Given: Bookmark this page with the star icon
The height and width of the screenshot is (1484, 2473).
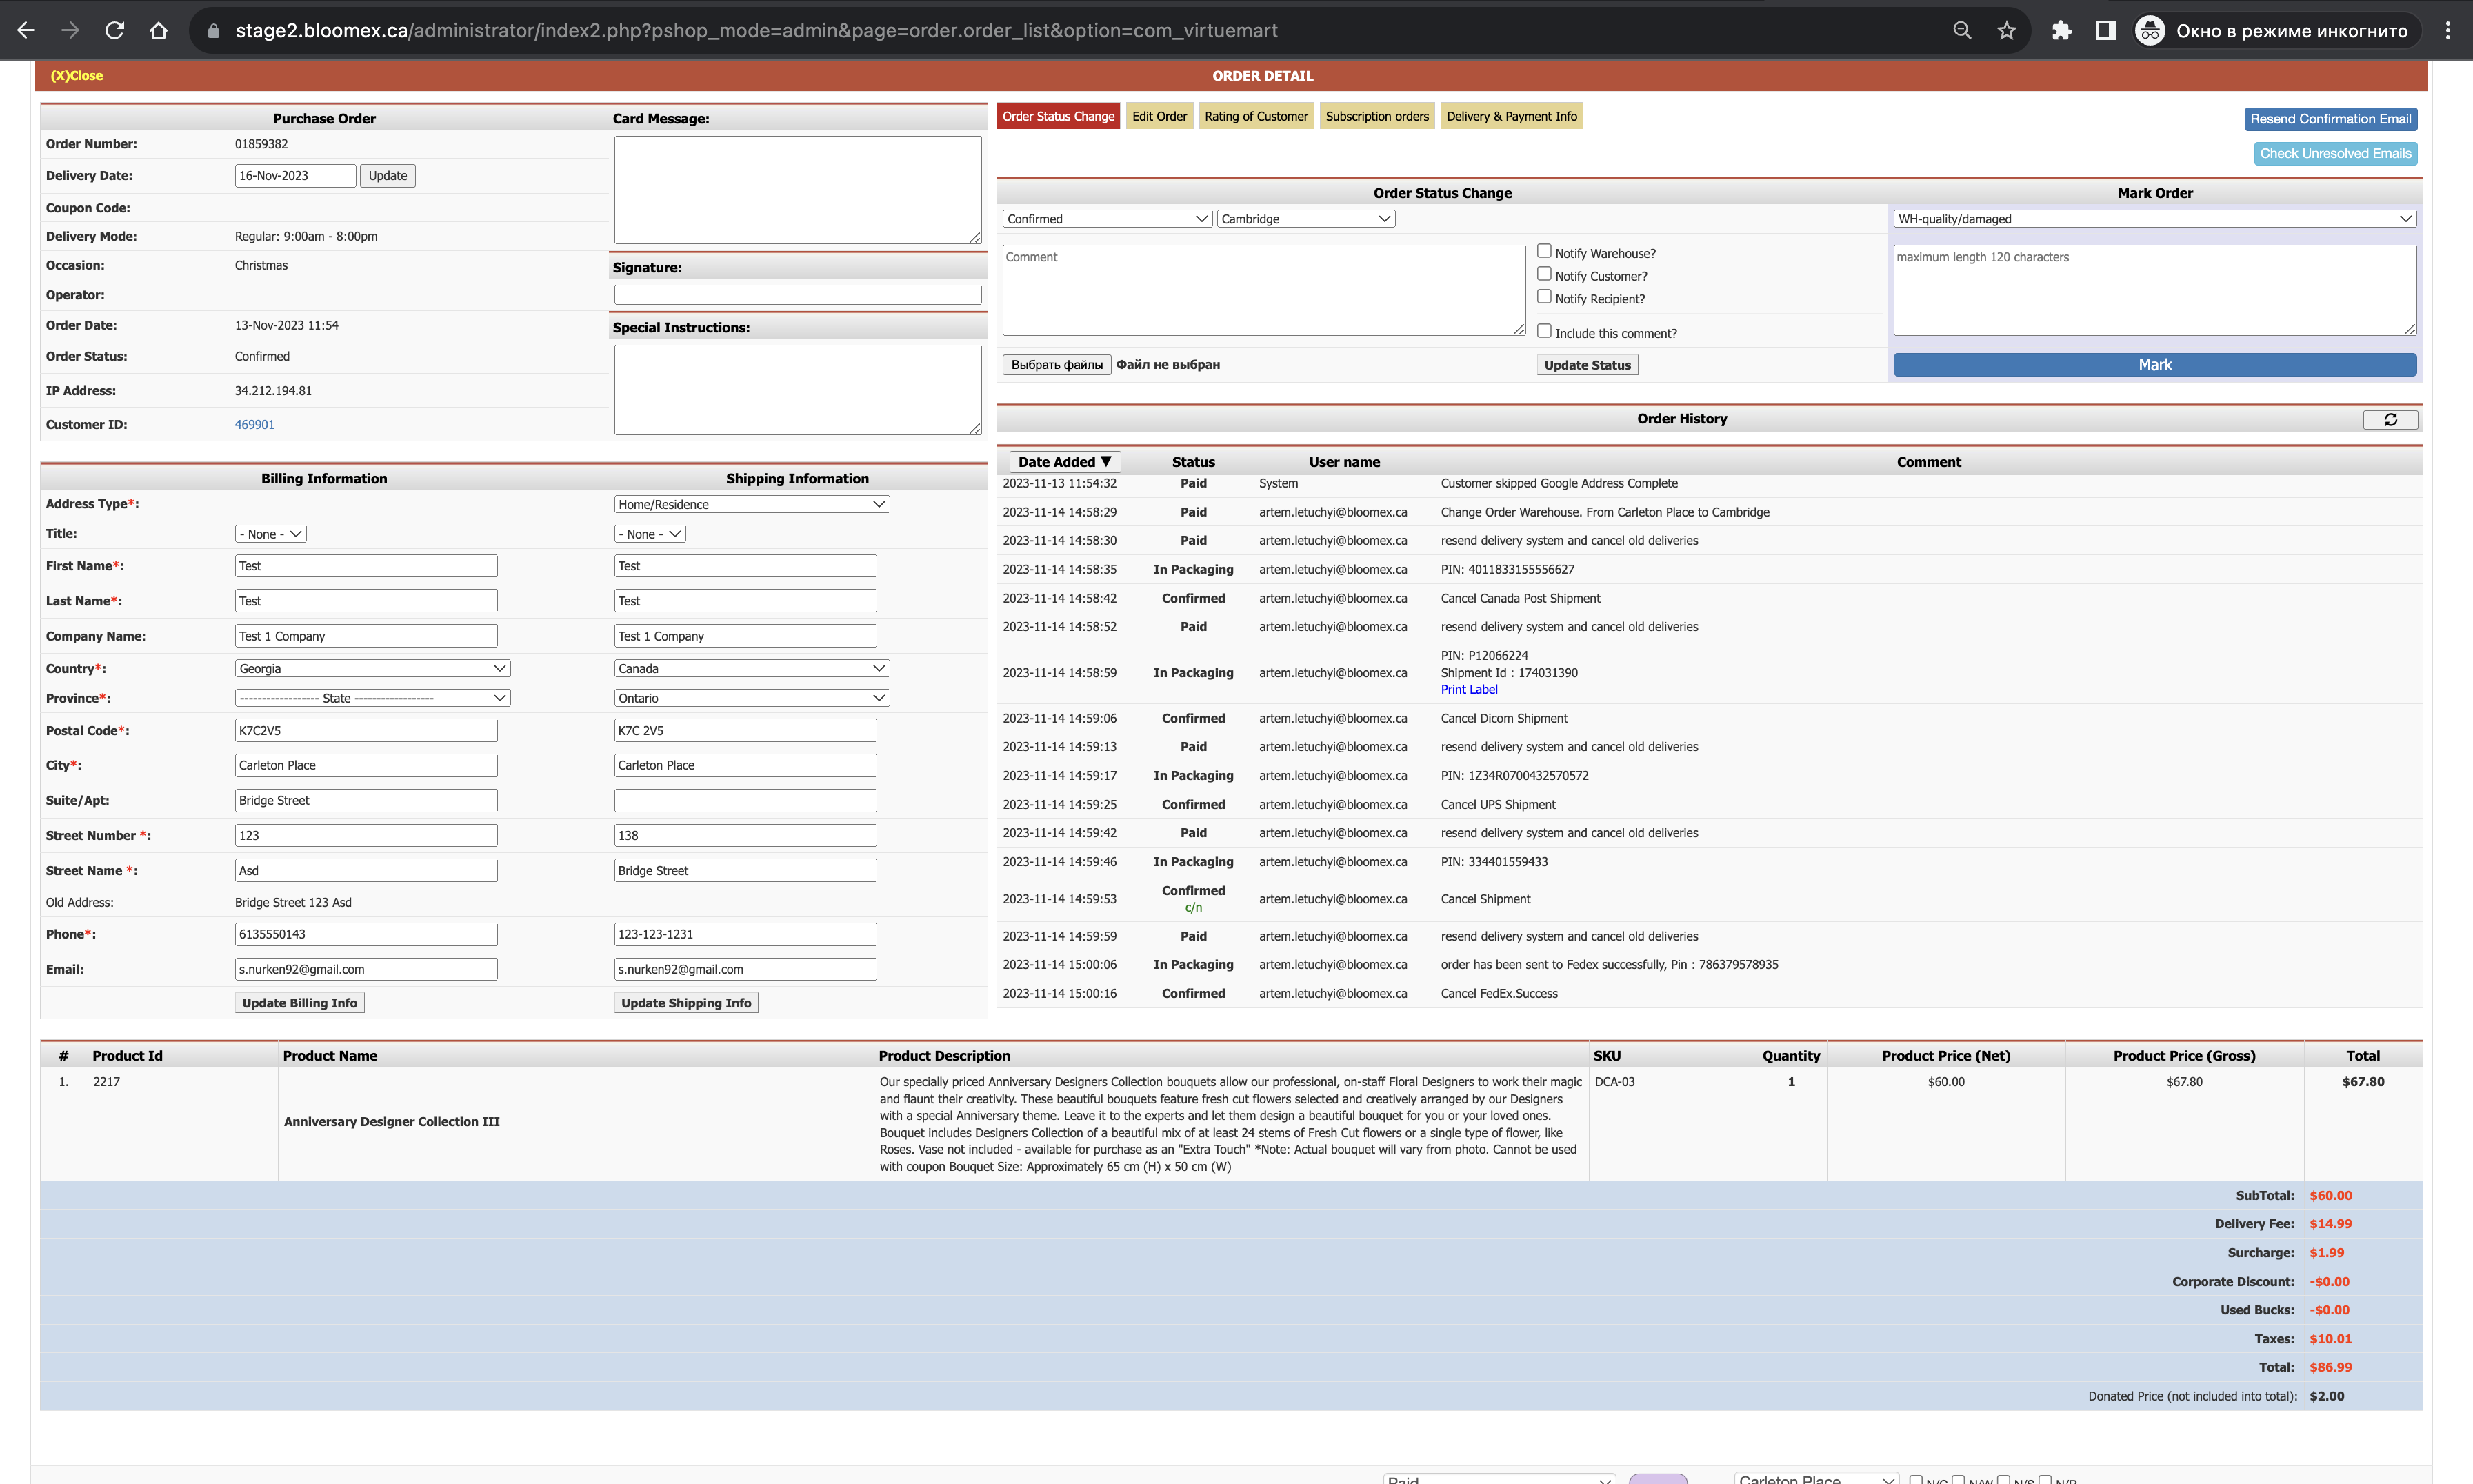Looking at the screenshot, I should point(2006,30).
